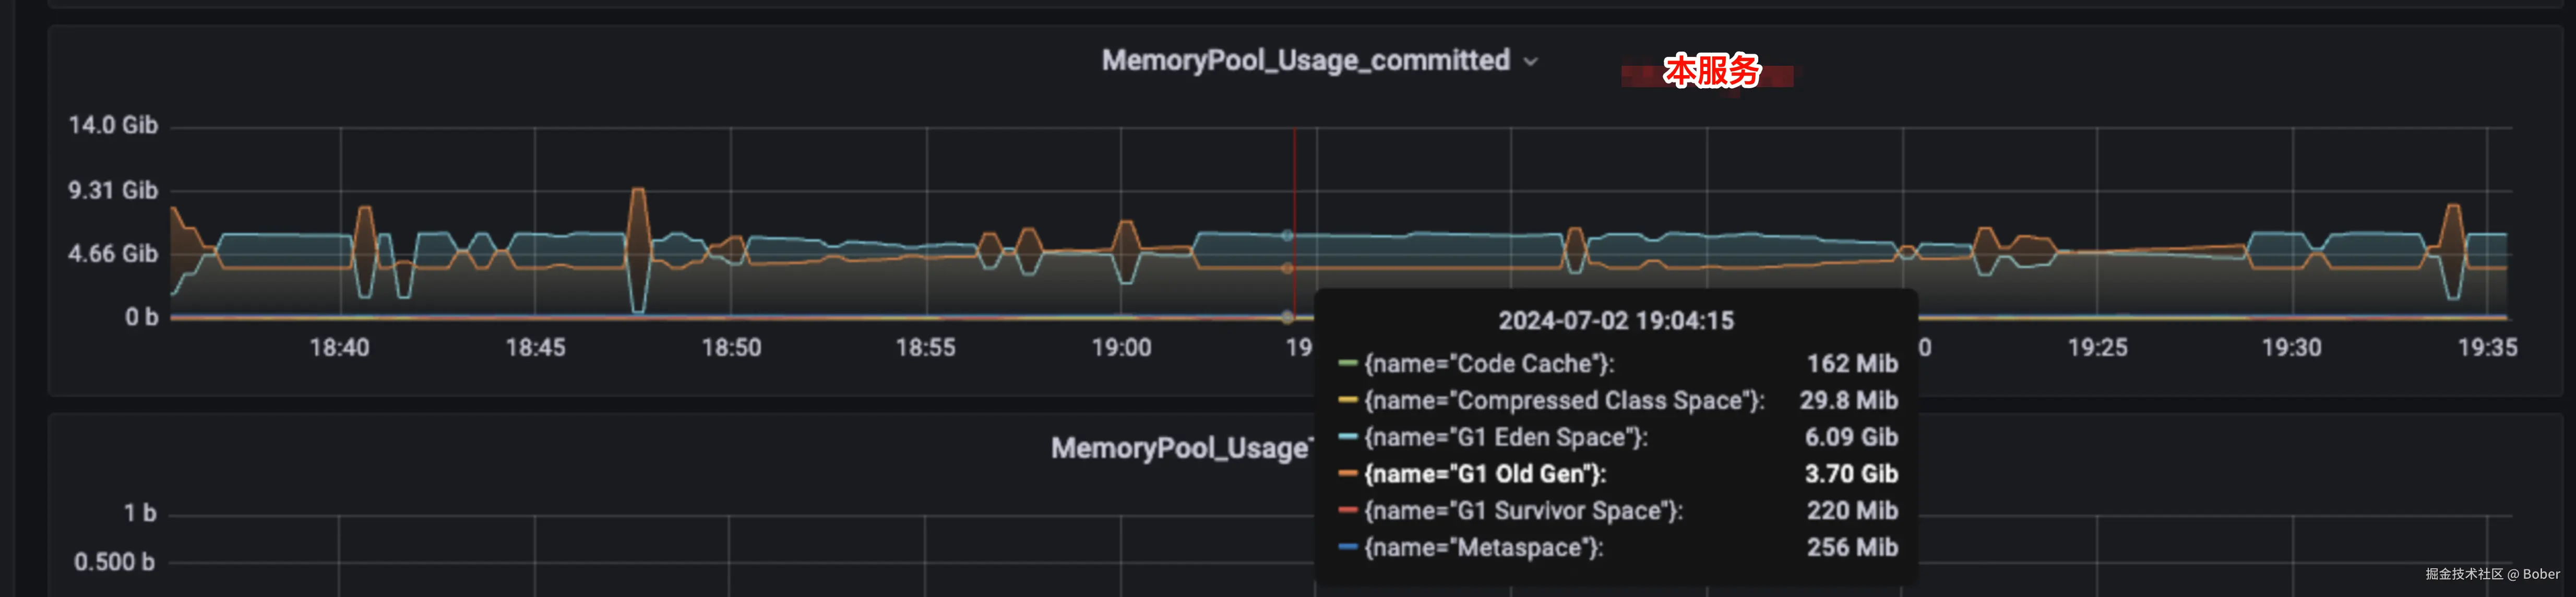
Task: Click the 19:00 time axis label
Action: (x=1121, y=348)
